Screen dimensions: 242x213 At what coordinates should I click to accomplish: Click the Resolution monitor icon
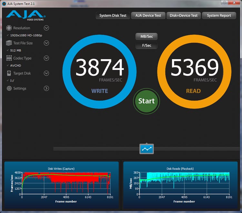point(9,28)
